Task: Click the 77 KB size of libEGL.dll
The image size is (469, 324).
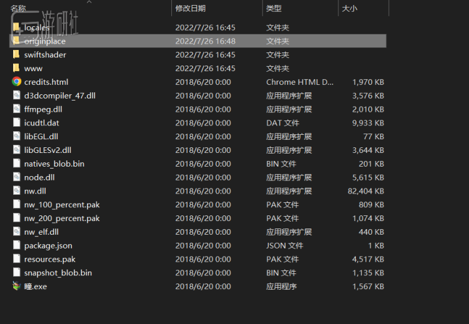Action: click(x=373, y=137)
